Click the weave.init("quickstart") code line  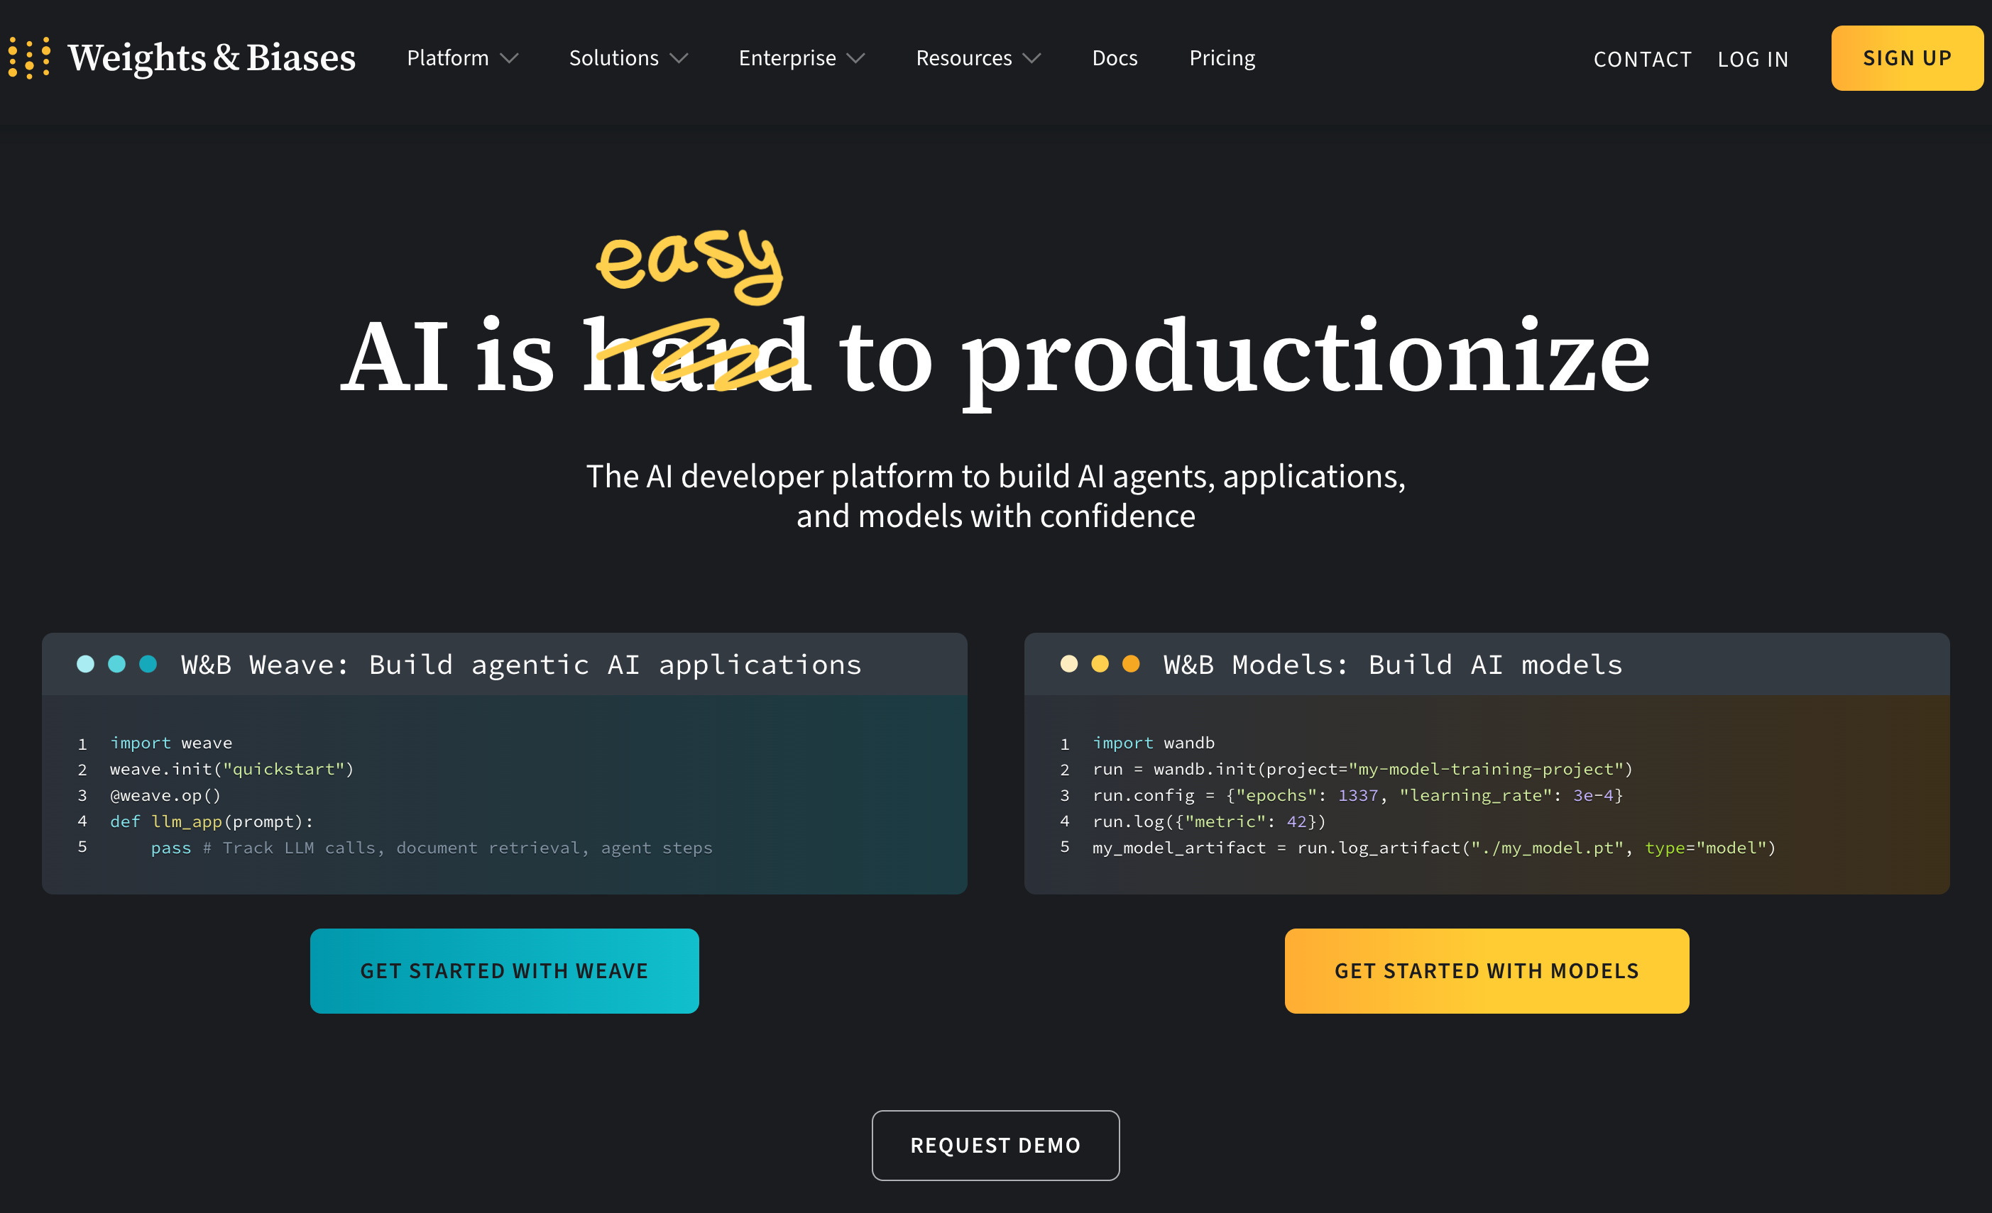click(232, 769)
